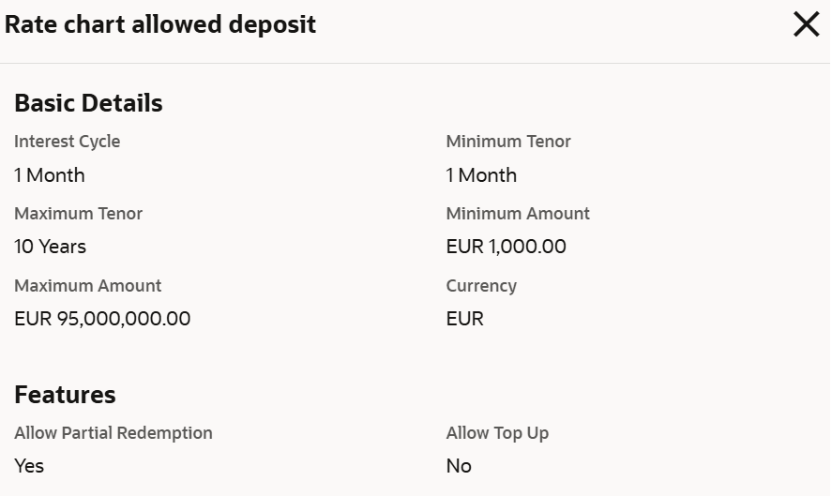Select the Allow Top Up label
Image resolution: width=832 pixels, height=496 pixels.
(x=497, y=433)
